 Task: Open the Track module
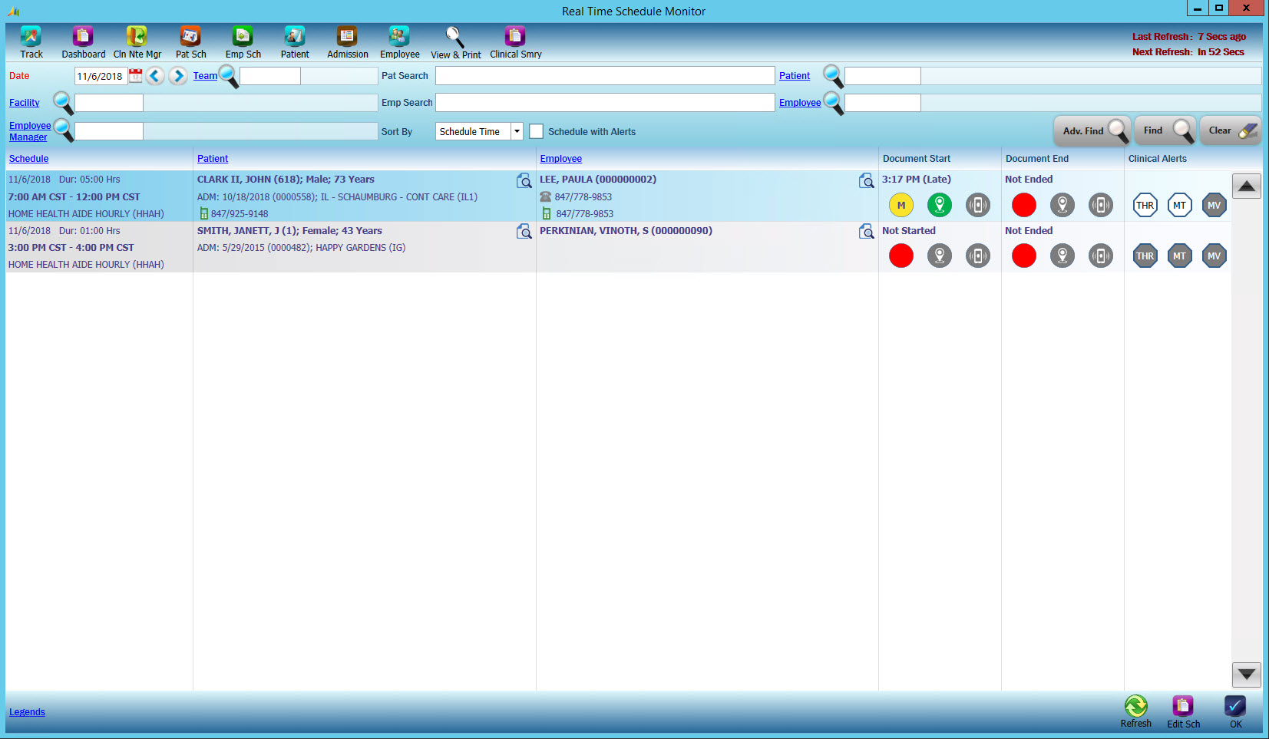[x=30, y=41]
